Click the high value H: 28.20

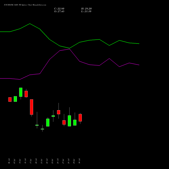tap(87, 9)
